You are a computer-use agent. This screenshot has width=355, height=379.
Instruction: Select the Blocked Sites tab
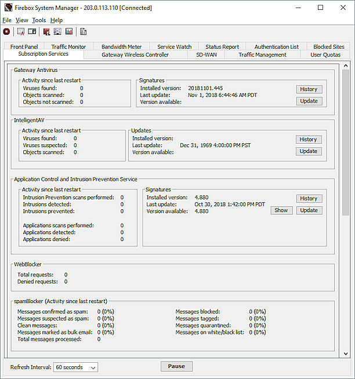point(328,46)
